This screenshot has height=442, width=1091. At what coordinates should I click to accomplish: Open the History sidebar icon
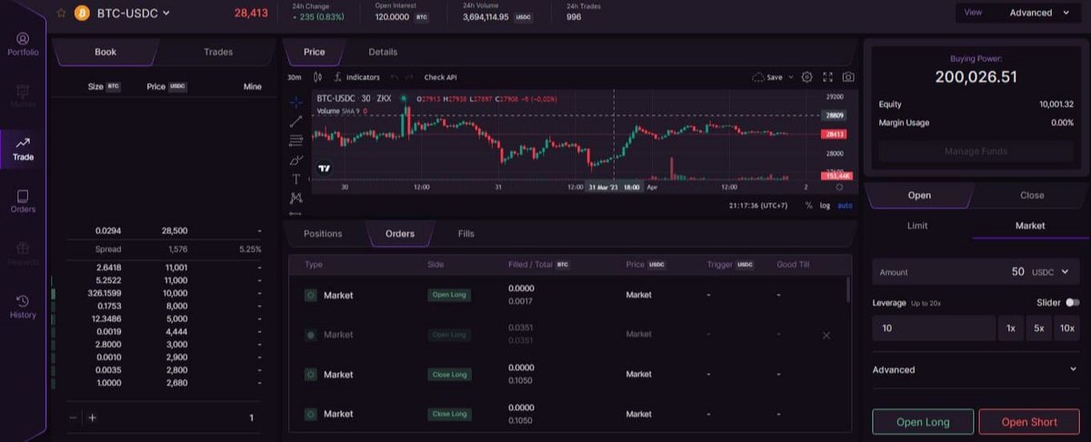tap(23, 306)
